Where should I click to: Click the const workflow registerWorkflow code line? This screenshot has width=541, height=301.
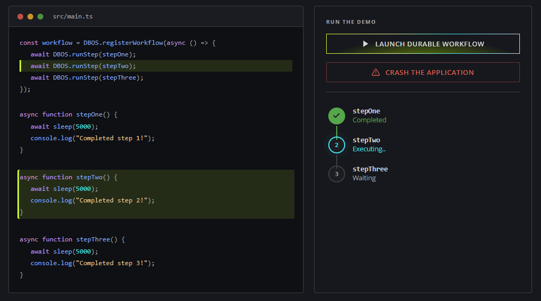117,43
